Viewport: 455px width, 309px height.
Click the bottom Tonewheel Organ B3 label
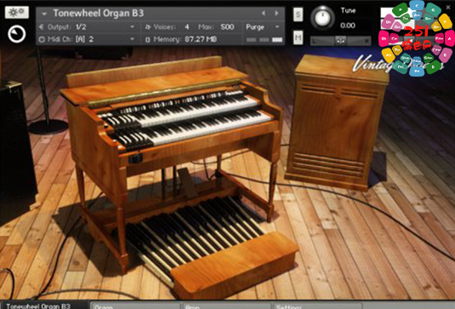click(38, 306)
